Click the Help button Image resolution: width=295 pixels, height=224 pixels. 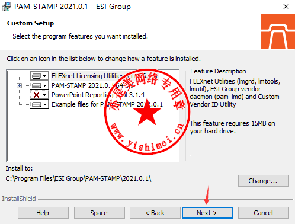pyautogui.click(x=43, y=213)
